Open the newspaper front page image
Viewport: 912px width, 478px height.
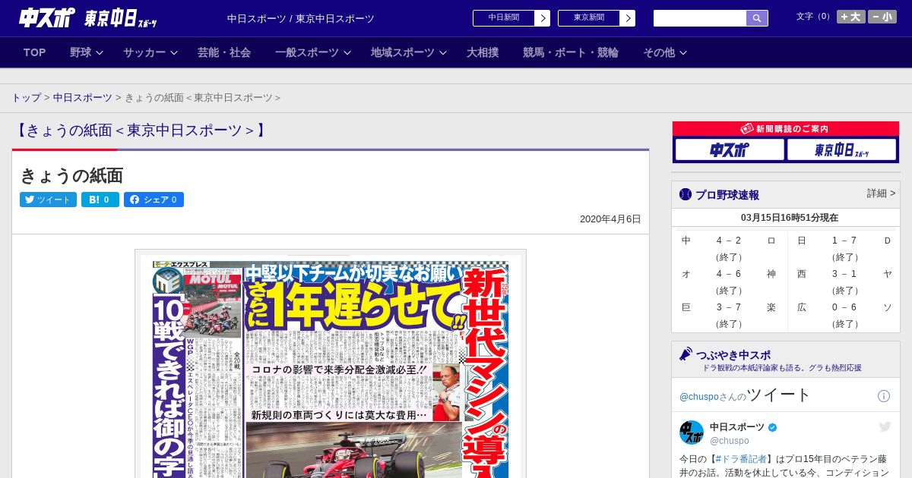tap(331, 364)
